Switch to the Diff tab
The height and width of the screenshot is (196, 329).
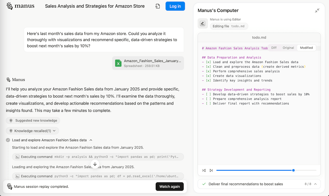(x=274, y=48)
